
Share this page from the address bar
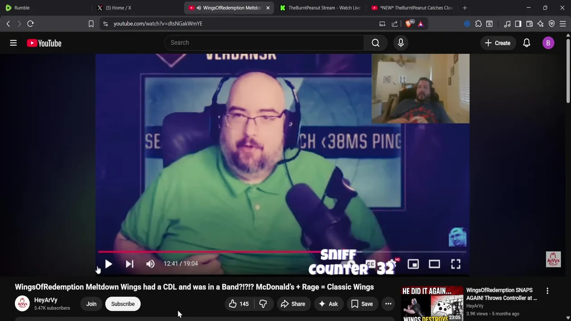coord(395,24)
